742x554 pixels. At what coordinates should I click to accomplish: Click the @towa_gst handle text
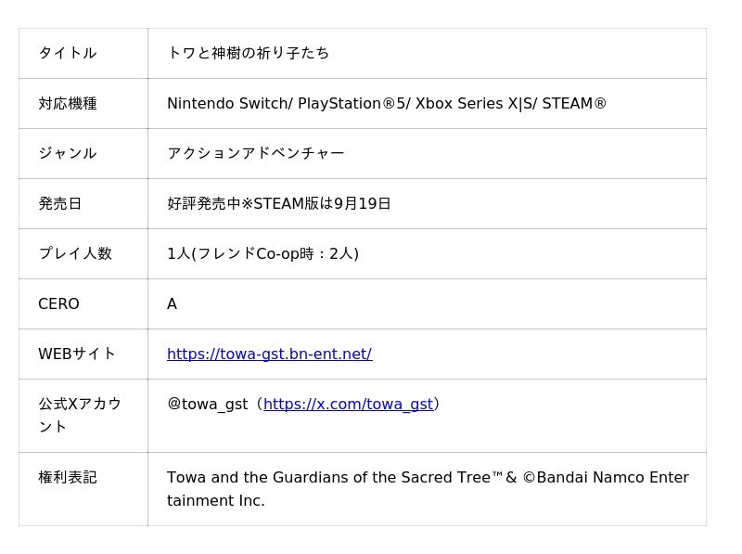pos(207,404)
